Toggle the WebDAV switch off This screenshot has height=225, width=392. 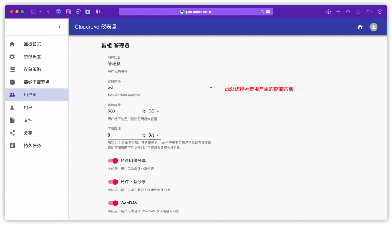point(113,203)
